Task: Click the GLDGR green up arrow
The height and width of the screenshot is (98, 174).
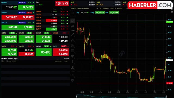Action: point(16,33)
